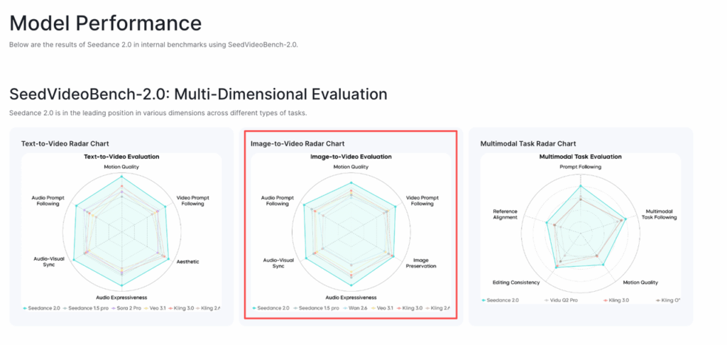Click Audio Expressiveness label in Text-to-Video chart
The height and width of the screenshot is (345, 727).
[121, 297]
